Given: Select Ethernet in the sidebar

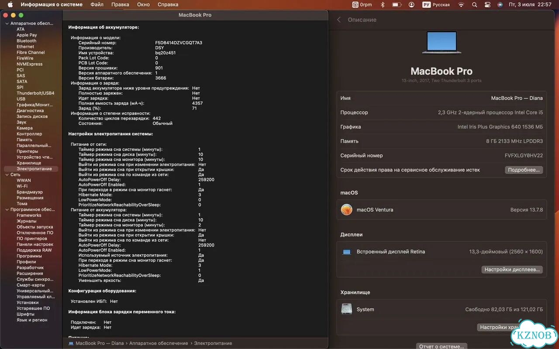Looking at the screenshot, I should click(25, 47).
